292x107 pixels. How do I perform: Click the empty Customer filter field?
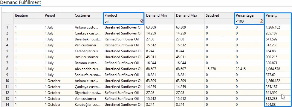[x=88, y=21]
